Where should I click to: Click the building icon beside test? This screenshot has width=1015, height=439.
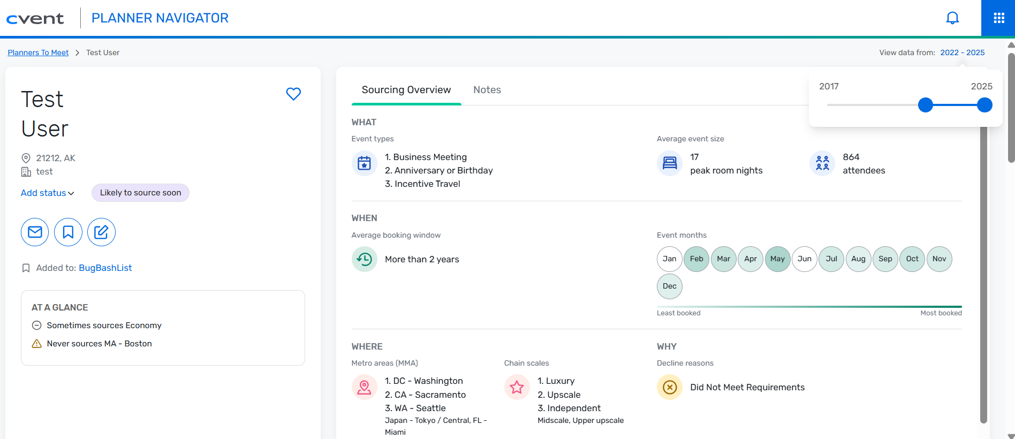(x=26, y=172)
